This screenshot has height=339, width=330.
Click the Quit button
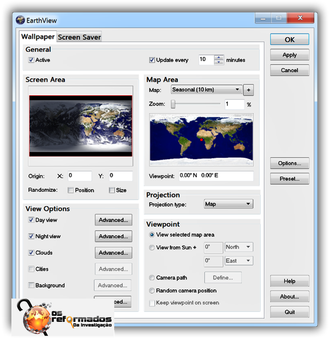(289, 312)
